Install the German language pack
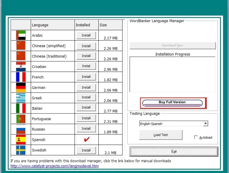Image resolution: width=229 pixels, height=173 pixels. click(86, 87)
